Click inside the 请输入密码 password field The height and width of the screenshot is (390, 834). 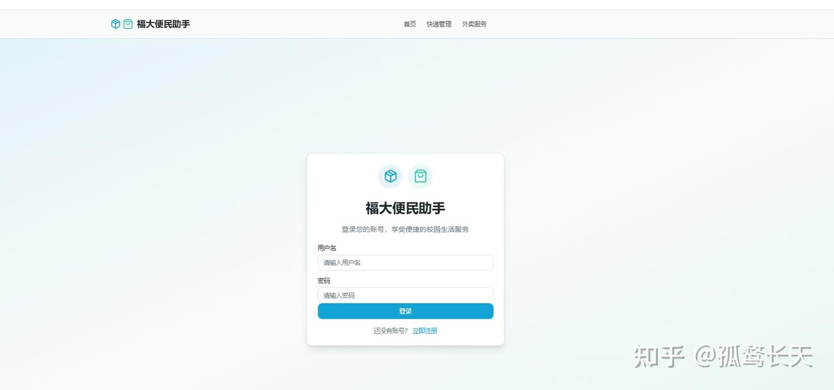click(x=405, y=295)
